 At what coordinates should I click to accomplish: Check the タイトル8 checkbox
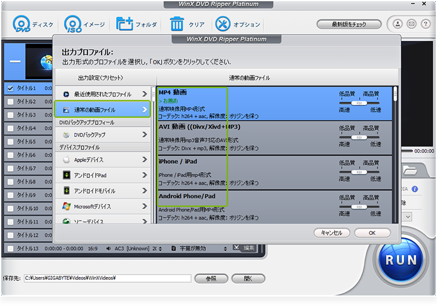point(10,182)
